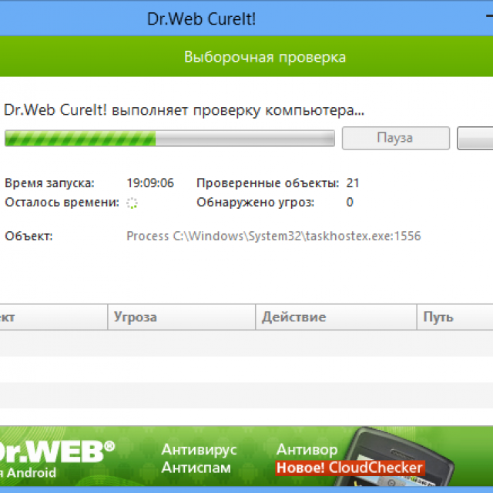Open the Новое! CloudChecker banner label
493x493 pixels.
349,468
